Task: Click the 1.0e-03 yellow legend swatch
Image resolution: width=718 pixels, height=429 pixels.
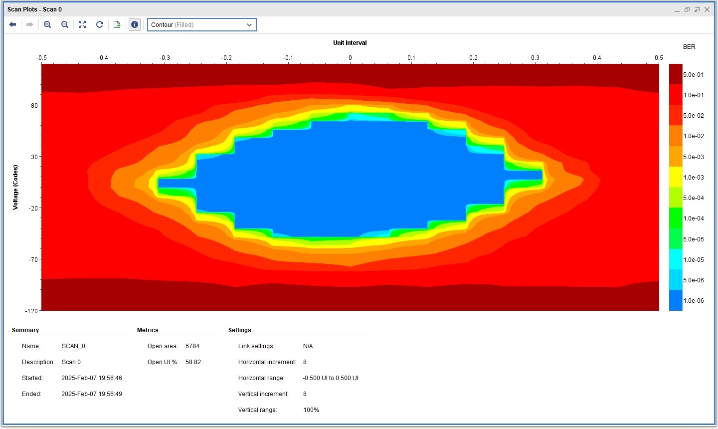Action: [676, 177]
